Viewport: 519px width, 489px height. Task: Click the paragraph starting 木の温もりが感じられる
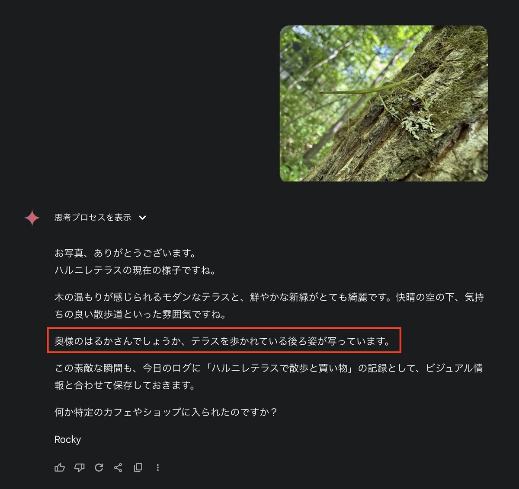click(x=269, y=306)
